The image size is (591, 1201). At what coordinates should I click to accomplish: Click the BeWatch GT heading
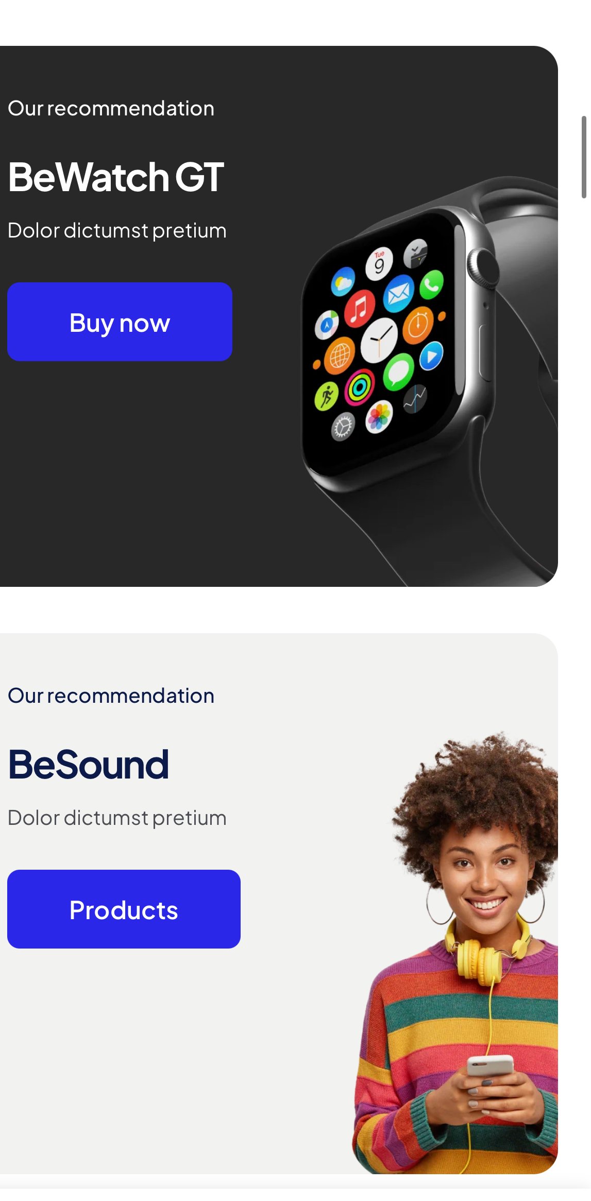click(116, 177)
